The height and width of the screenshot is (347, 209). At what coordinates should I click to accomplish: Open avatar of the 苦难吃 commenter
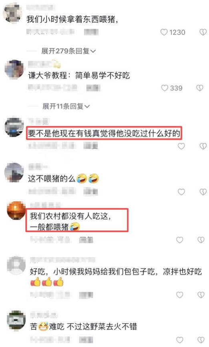click(x=16, y=320)
